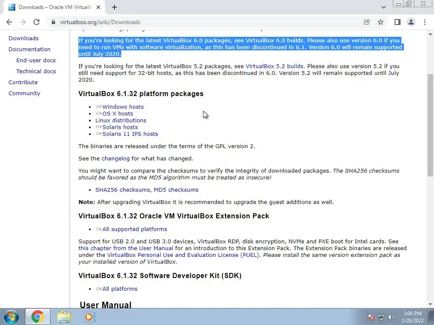
Task: Click the browser forward arrow
Action: click(x=23, y=22)
